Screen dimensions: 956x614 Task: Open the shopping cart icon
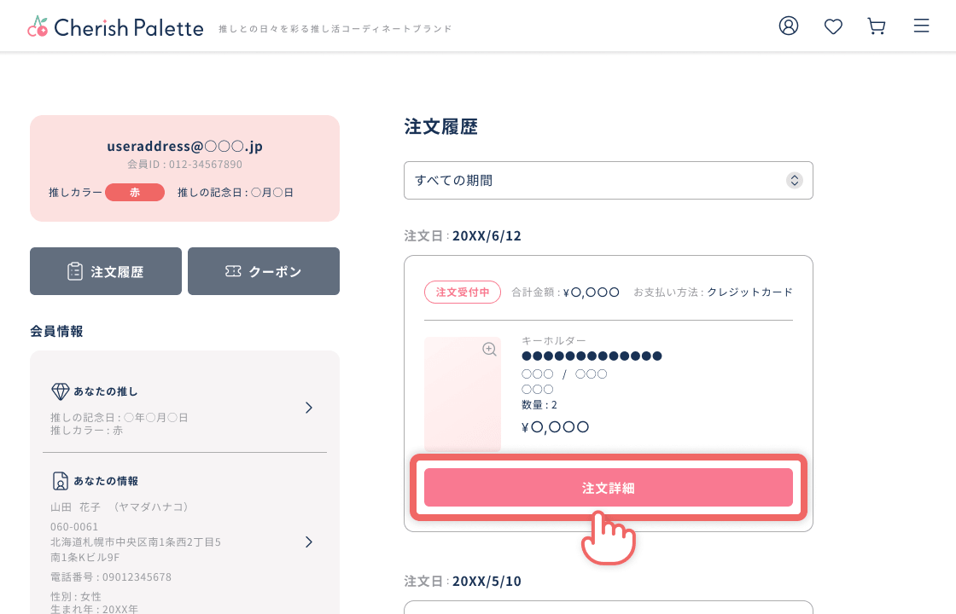876,26
